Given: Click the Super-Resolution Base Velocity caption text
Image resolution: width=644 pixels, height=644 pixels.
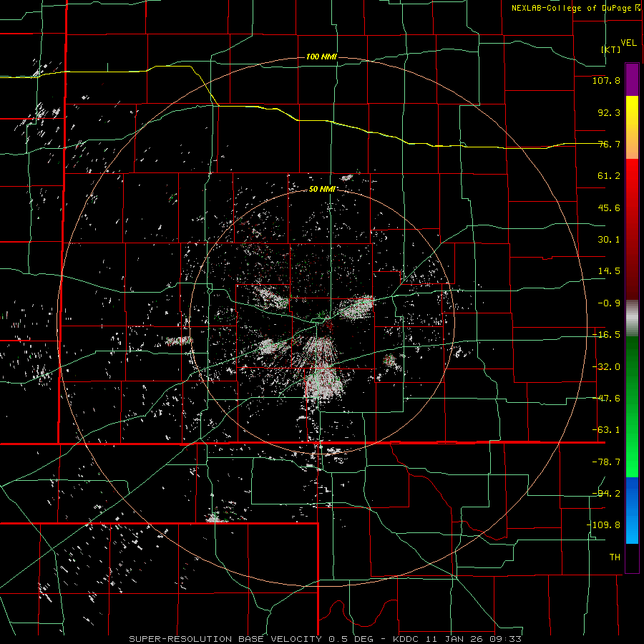Looking at the screenshot, I should pyautogui.click(x=326, y=639).
